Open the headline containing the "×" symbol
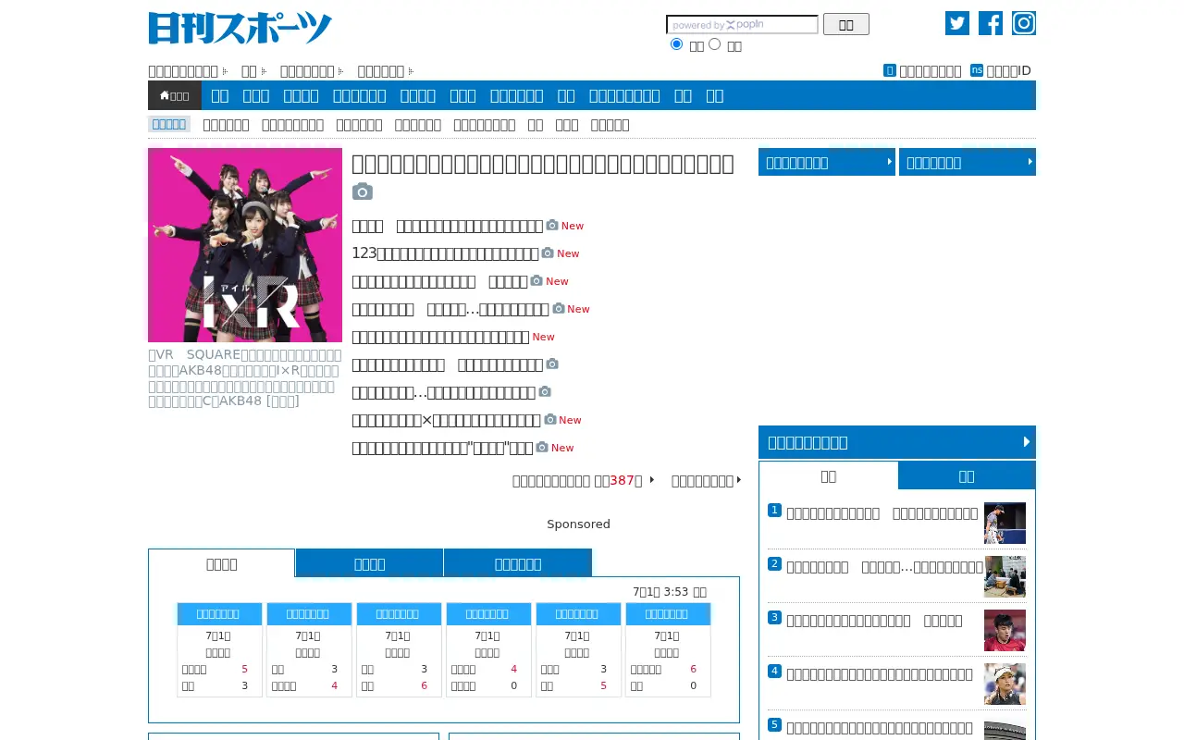 coord(446,420)
